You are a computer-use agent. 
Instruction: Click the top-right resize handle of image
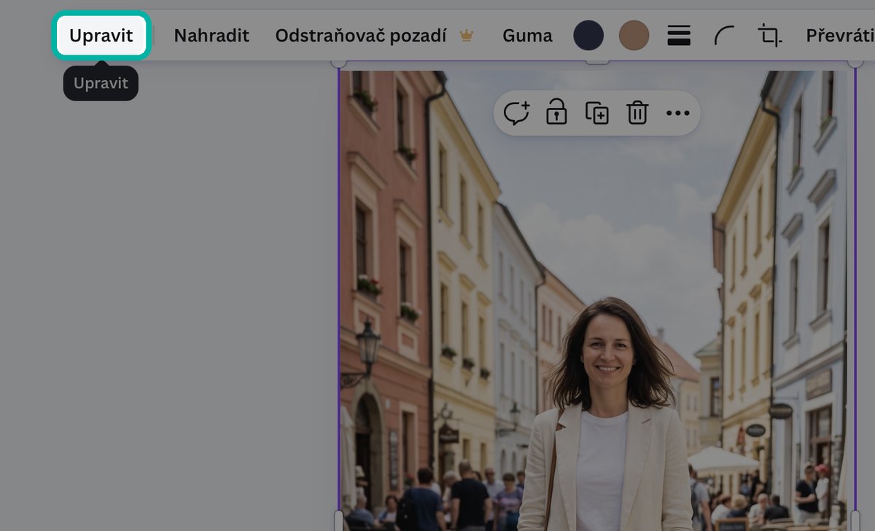[855, 63]
